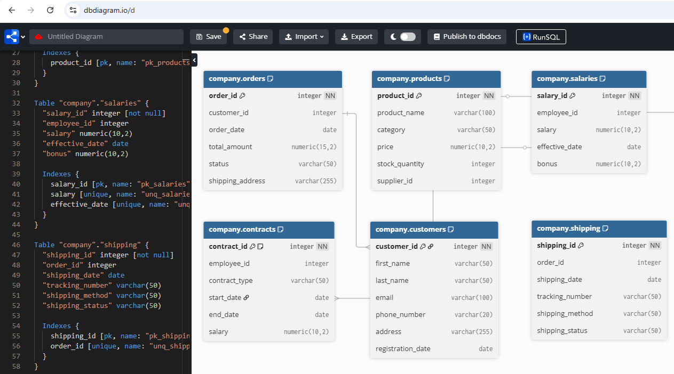Click note icon on company.orders header

(271, 79)
